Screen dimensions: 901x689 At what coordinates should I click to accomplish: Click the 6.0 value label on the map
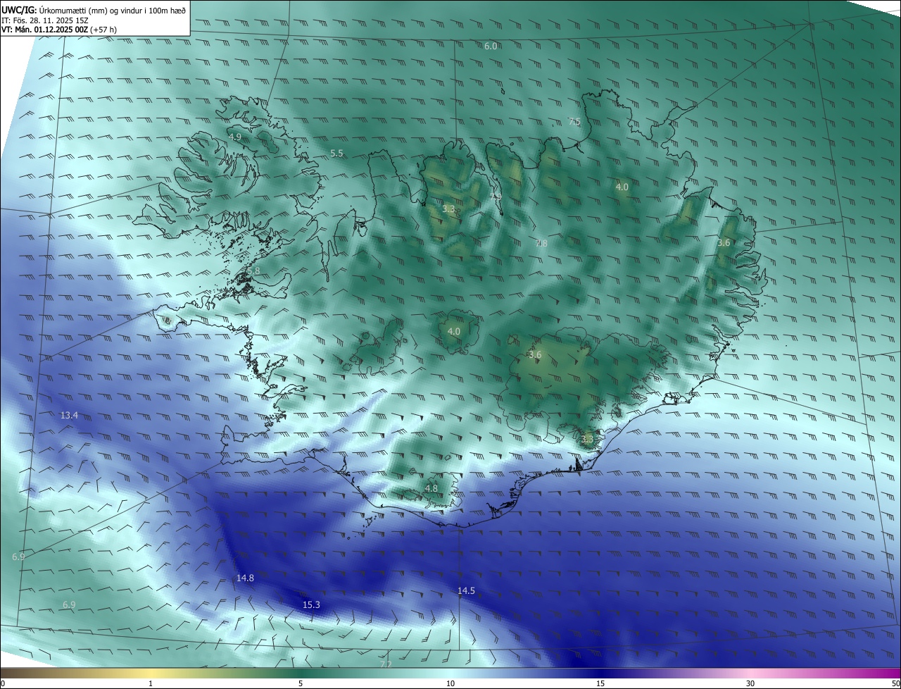pos(491,46)
